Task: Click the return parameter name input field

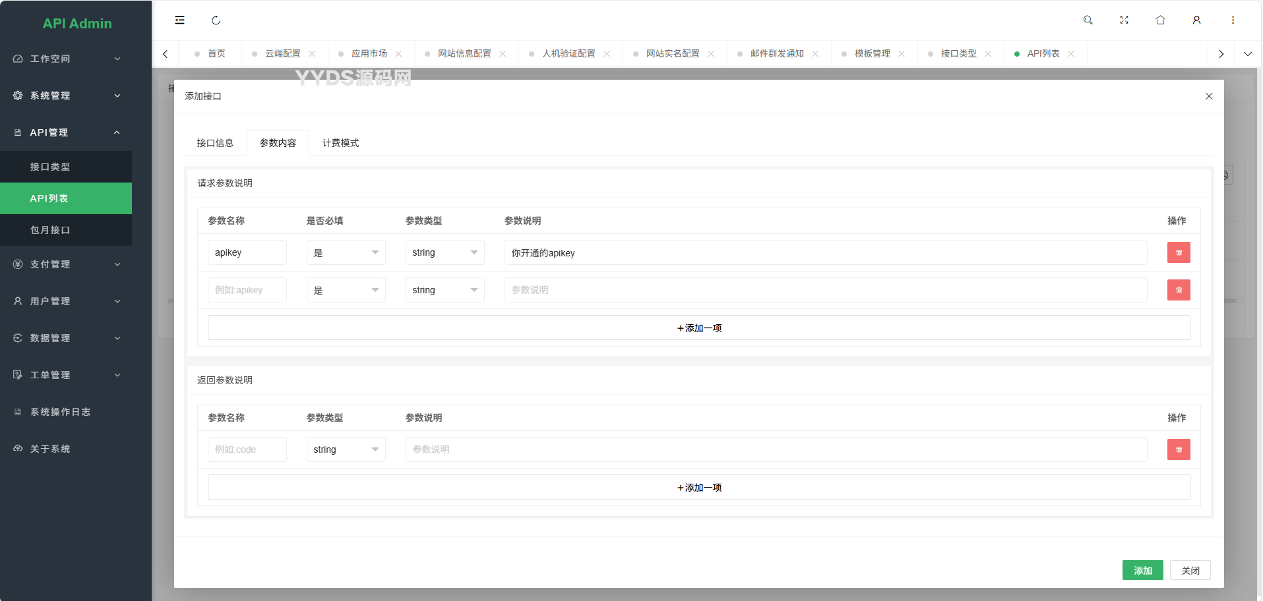Action: 247,449
